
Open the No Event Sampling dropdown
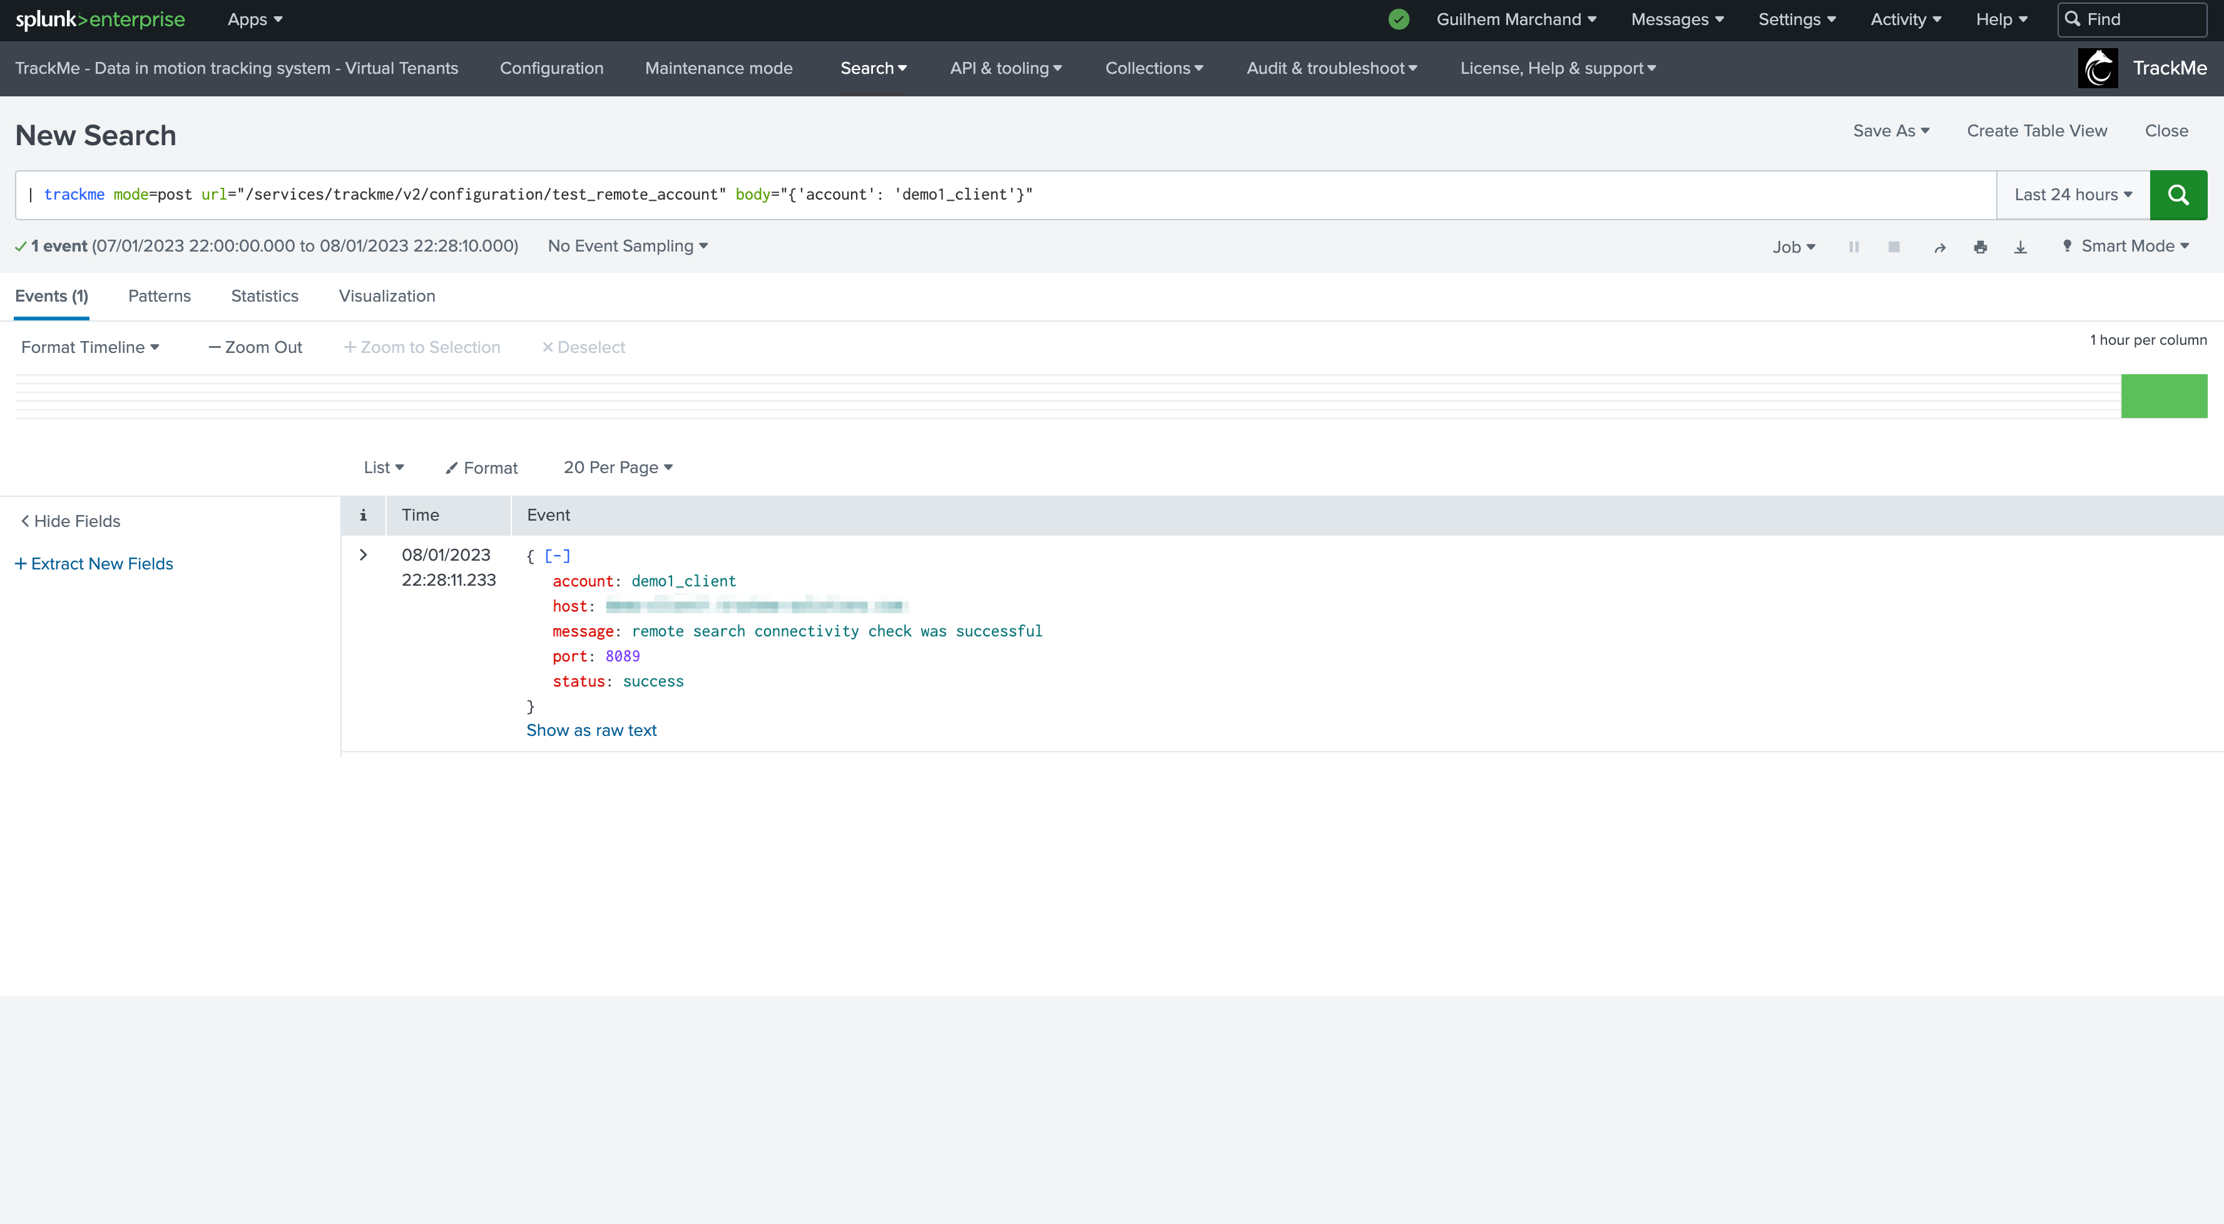[x=628, y=246]
